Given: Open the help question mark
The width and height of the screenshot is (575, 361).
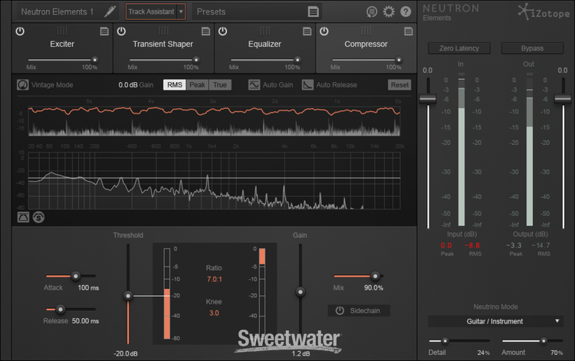Looking at the screenshot, I should coord(406,11).
